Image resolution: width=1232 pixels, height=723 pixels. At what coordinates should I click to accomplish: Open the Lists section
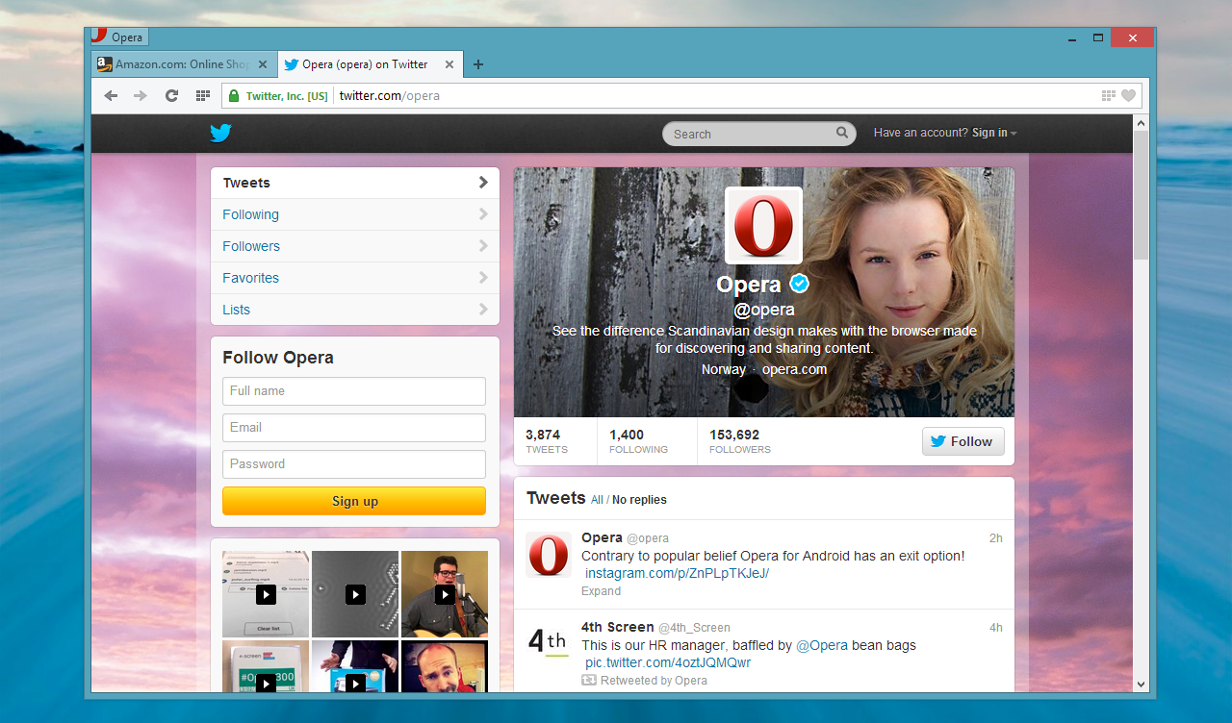355,310
